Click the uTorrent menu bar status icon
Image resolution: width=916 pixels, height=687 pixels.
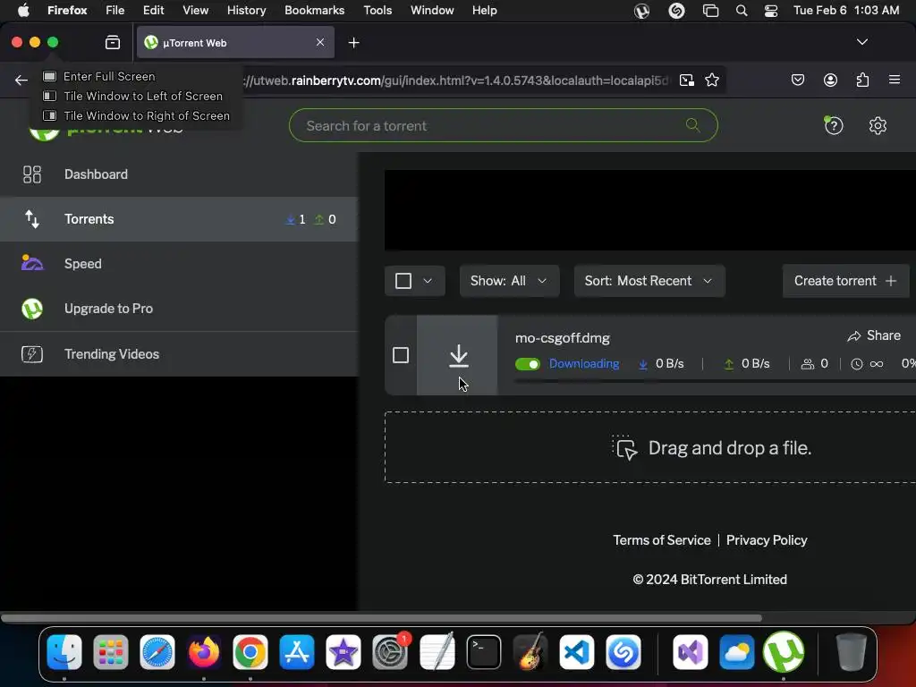click(641, 11)
